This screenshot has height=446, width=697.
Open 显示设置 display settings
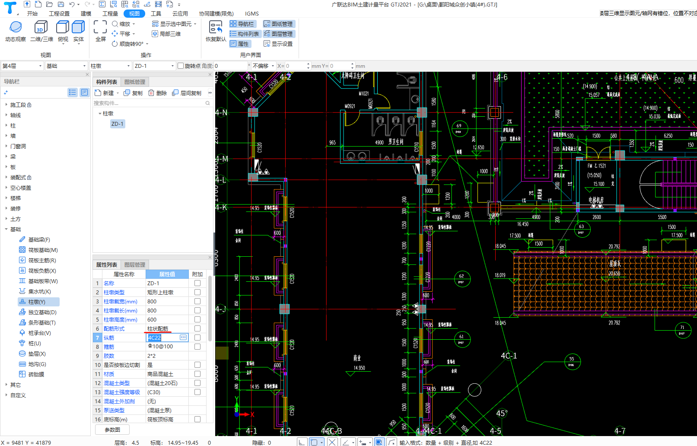pos(278,44)
